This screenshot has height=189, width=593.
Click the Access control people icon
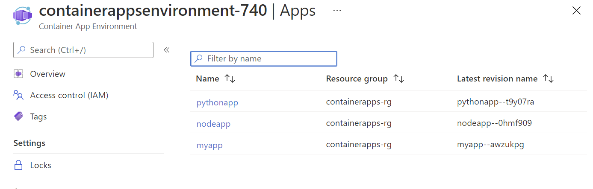(18, 95)
